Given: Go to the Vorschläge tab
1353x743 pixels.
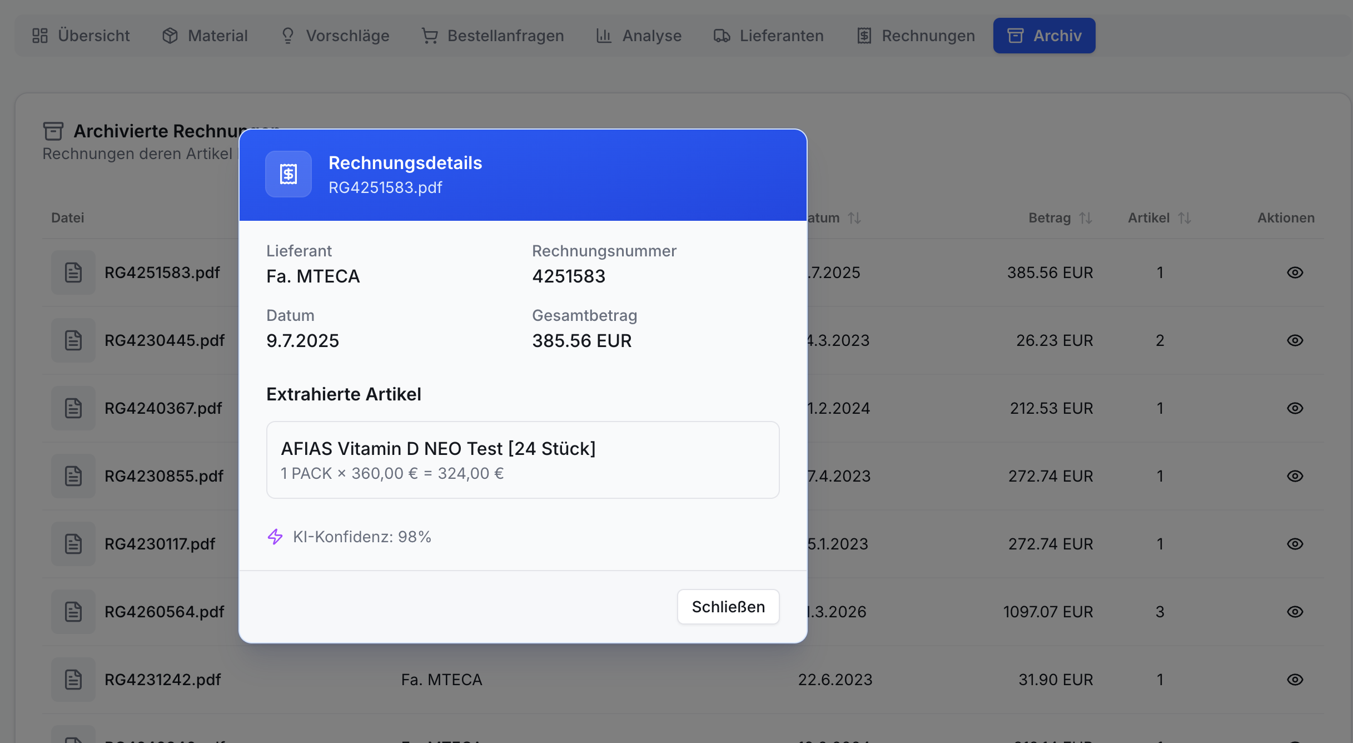Looking at the screenshot, I should coord(335,36).
